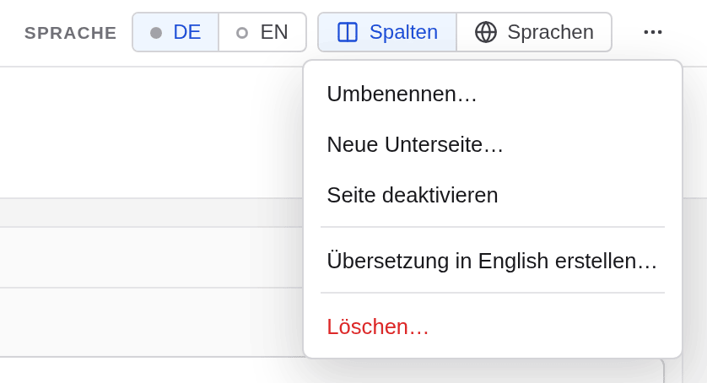This screenshot has width=707, height=383.
Task: Choose the red Löschen… entry
Action: (x=493, y=326)
